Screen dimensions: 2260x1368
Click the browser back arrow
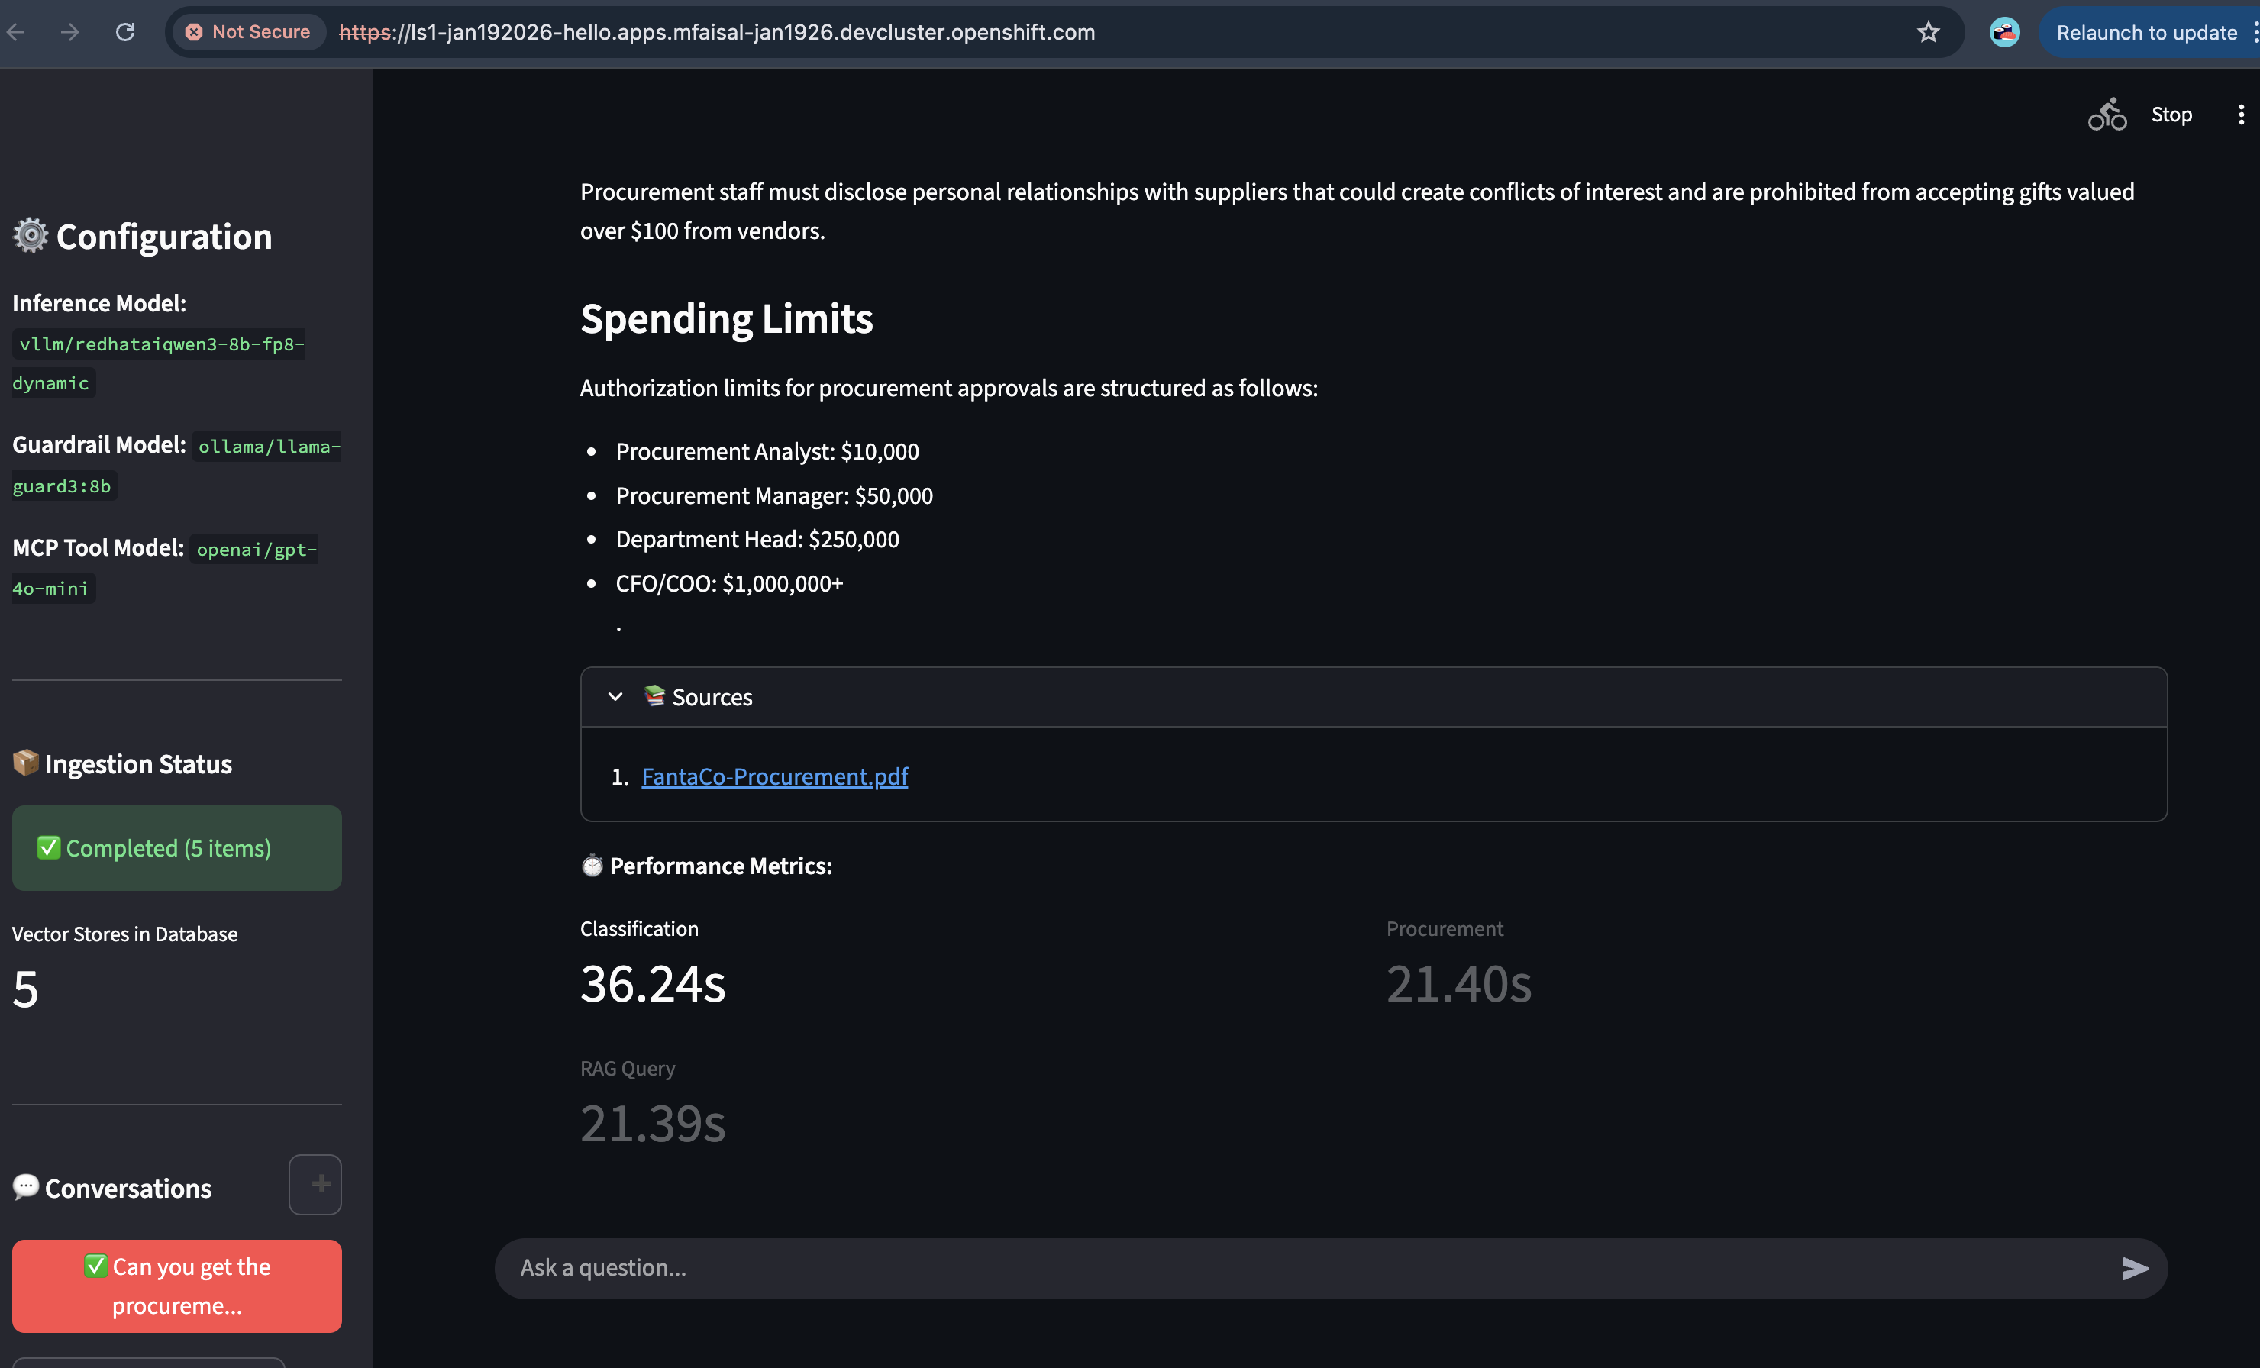15,32
